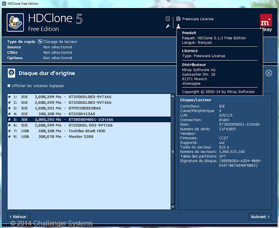Screen dimensions: 279x228
Task: Select drive 1 ST2000DL003-9VT166 row
Action: pos(89,97)
